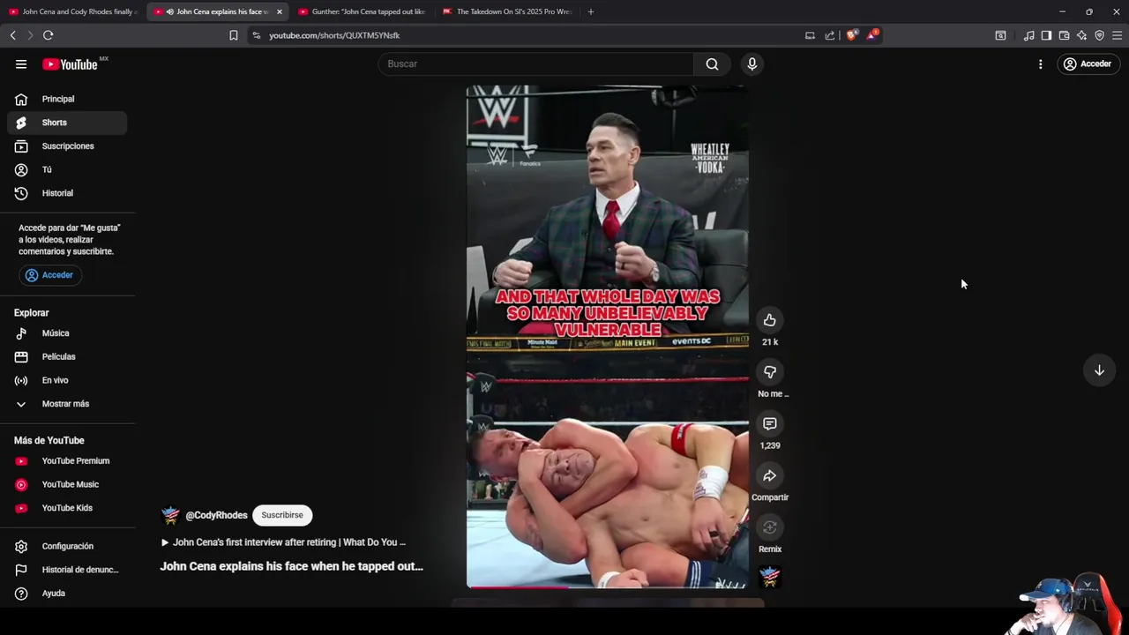
Task: Open video title John Cena explains his face
Action: (291, 566)
